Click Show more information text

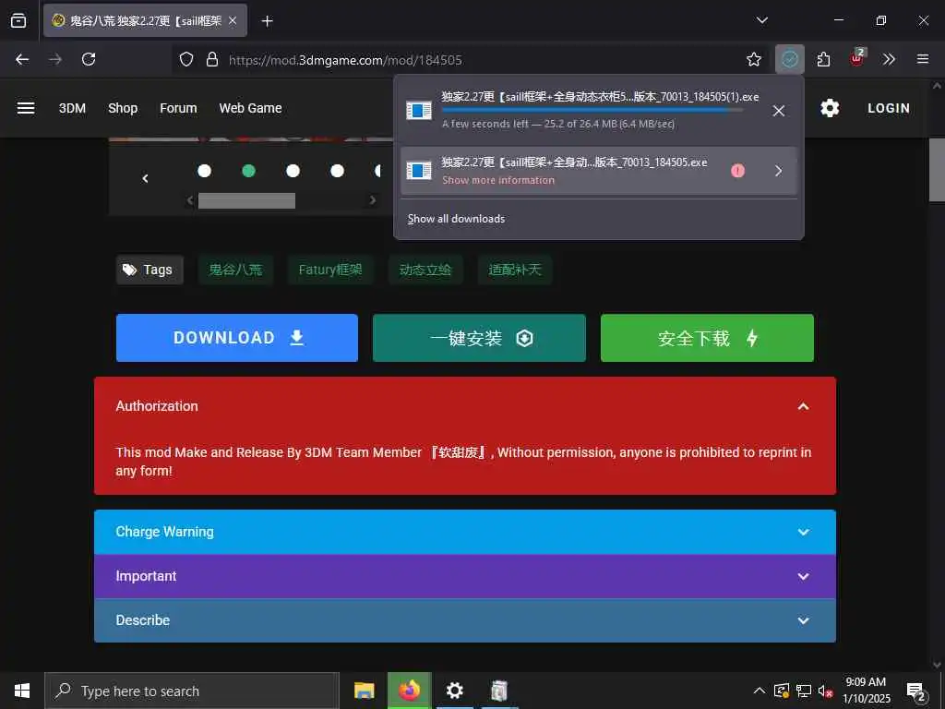498,180
